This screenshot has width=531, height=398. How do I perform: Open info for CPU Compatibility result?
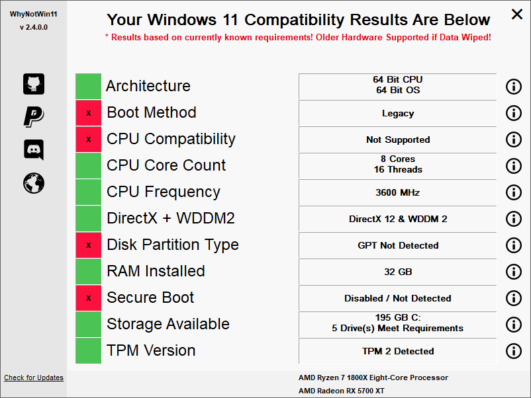click(x=514, y=139)
